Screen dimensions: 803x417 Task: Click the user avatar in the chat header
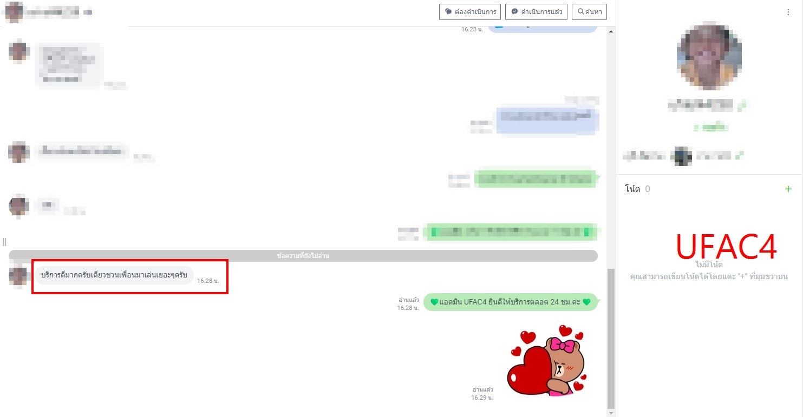click(x=14, y=11)
